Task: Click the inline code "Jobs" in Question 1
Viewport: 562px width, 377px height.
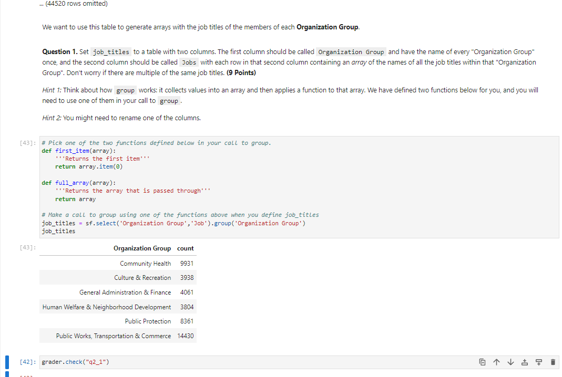Action: [189, 62]
